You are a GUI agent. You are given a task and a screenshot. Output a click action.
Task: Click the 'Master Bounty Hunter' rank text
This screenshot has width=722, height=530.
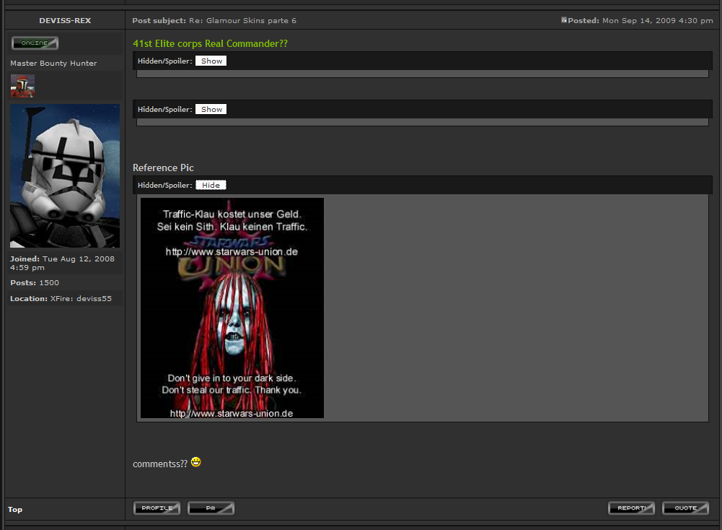point(53,63)
